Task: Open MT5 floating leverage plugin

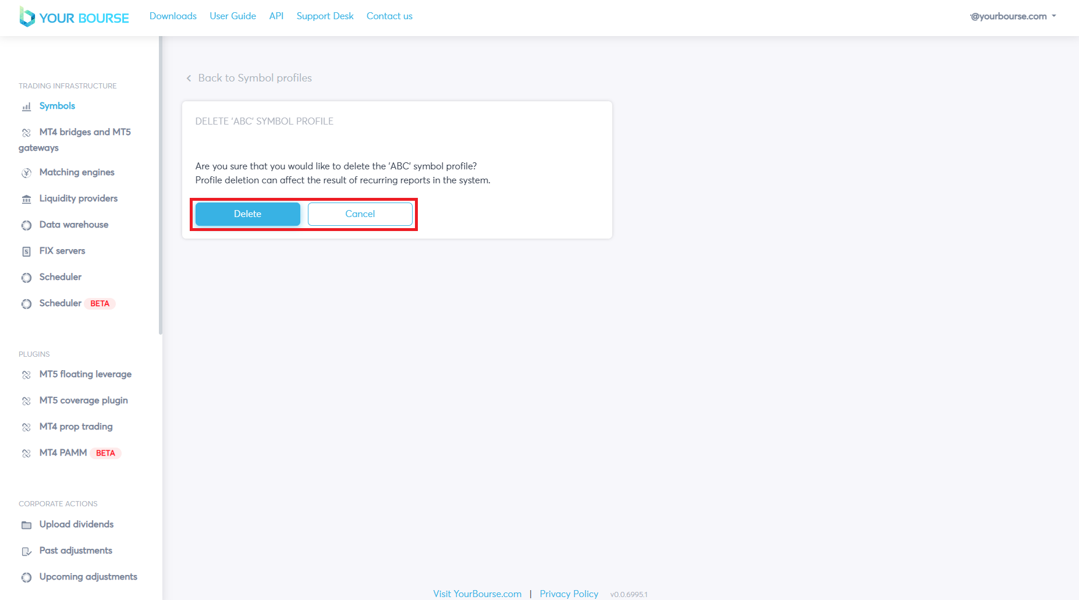Action: (x=86, y=374)
